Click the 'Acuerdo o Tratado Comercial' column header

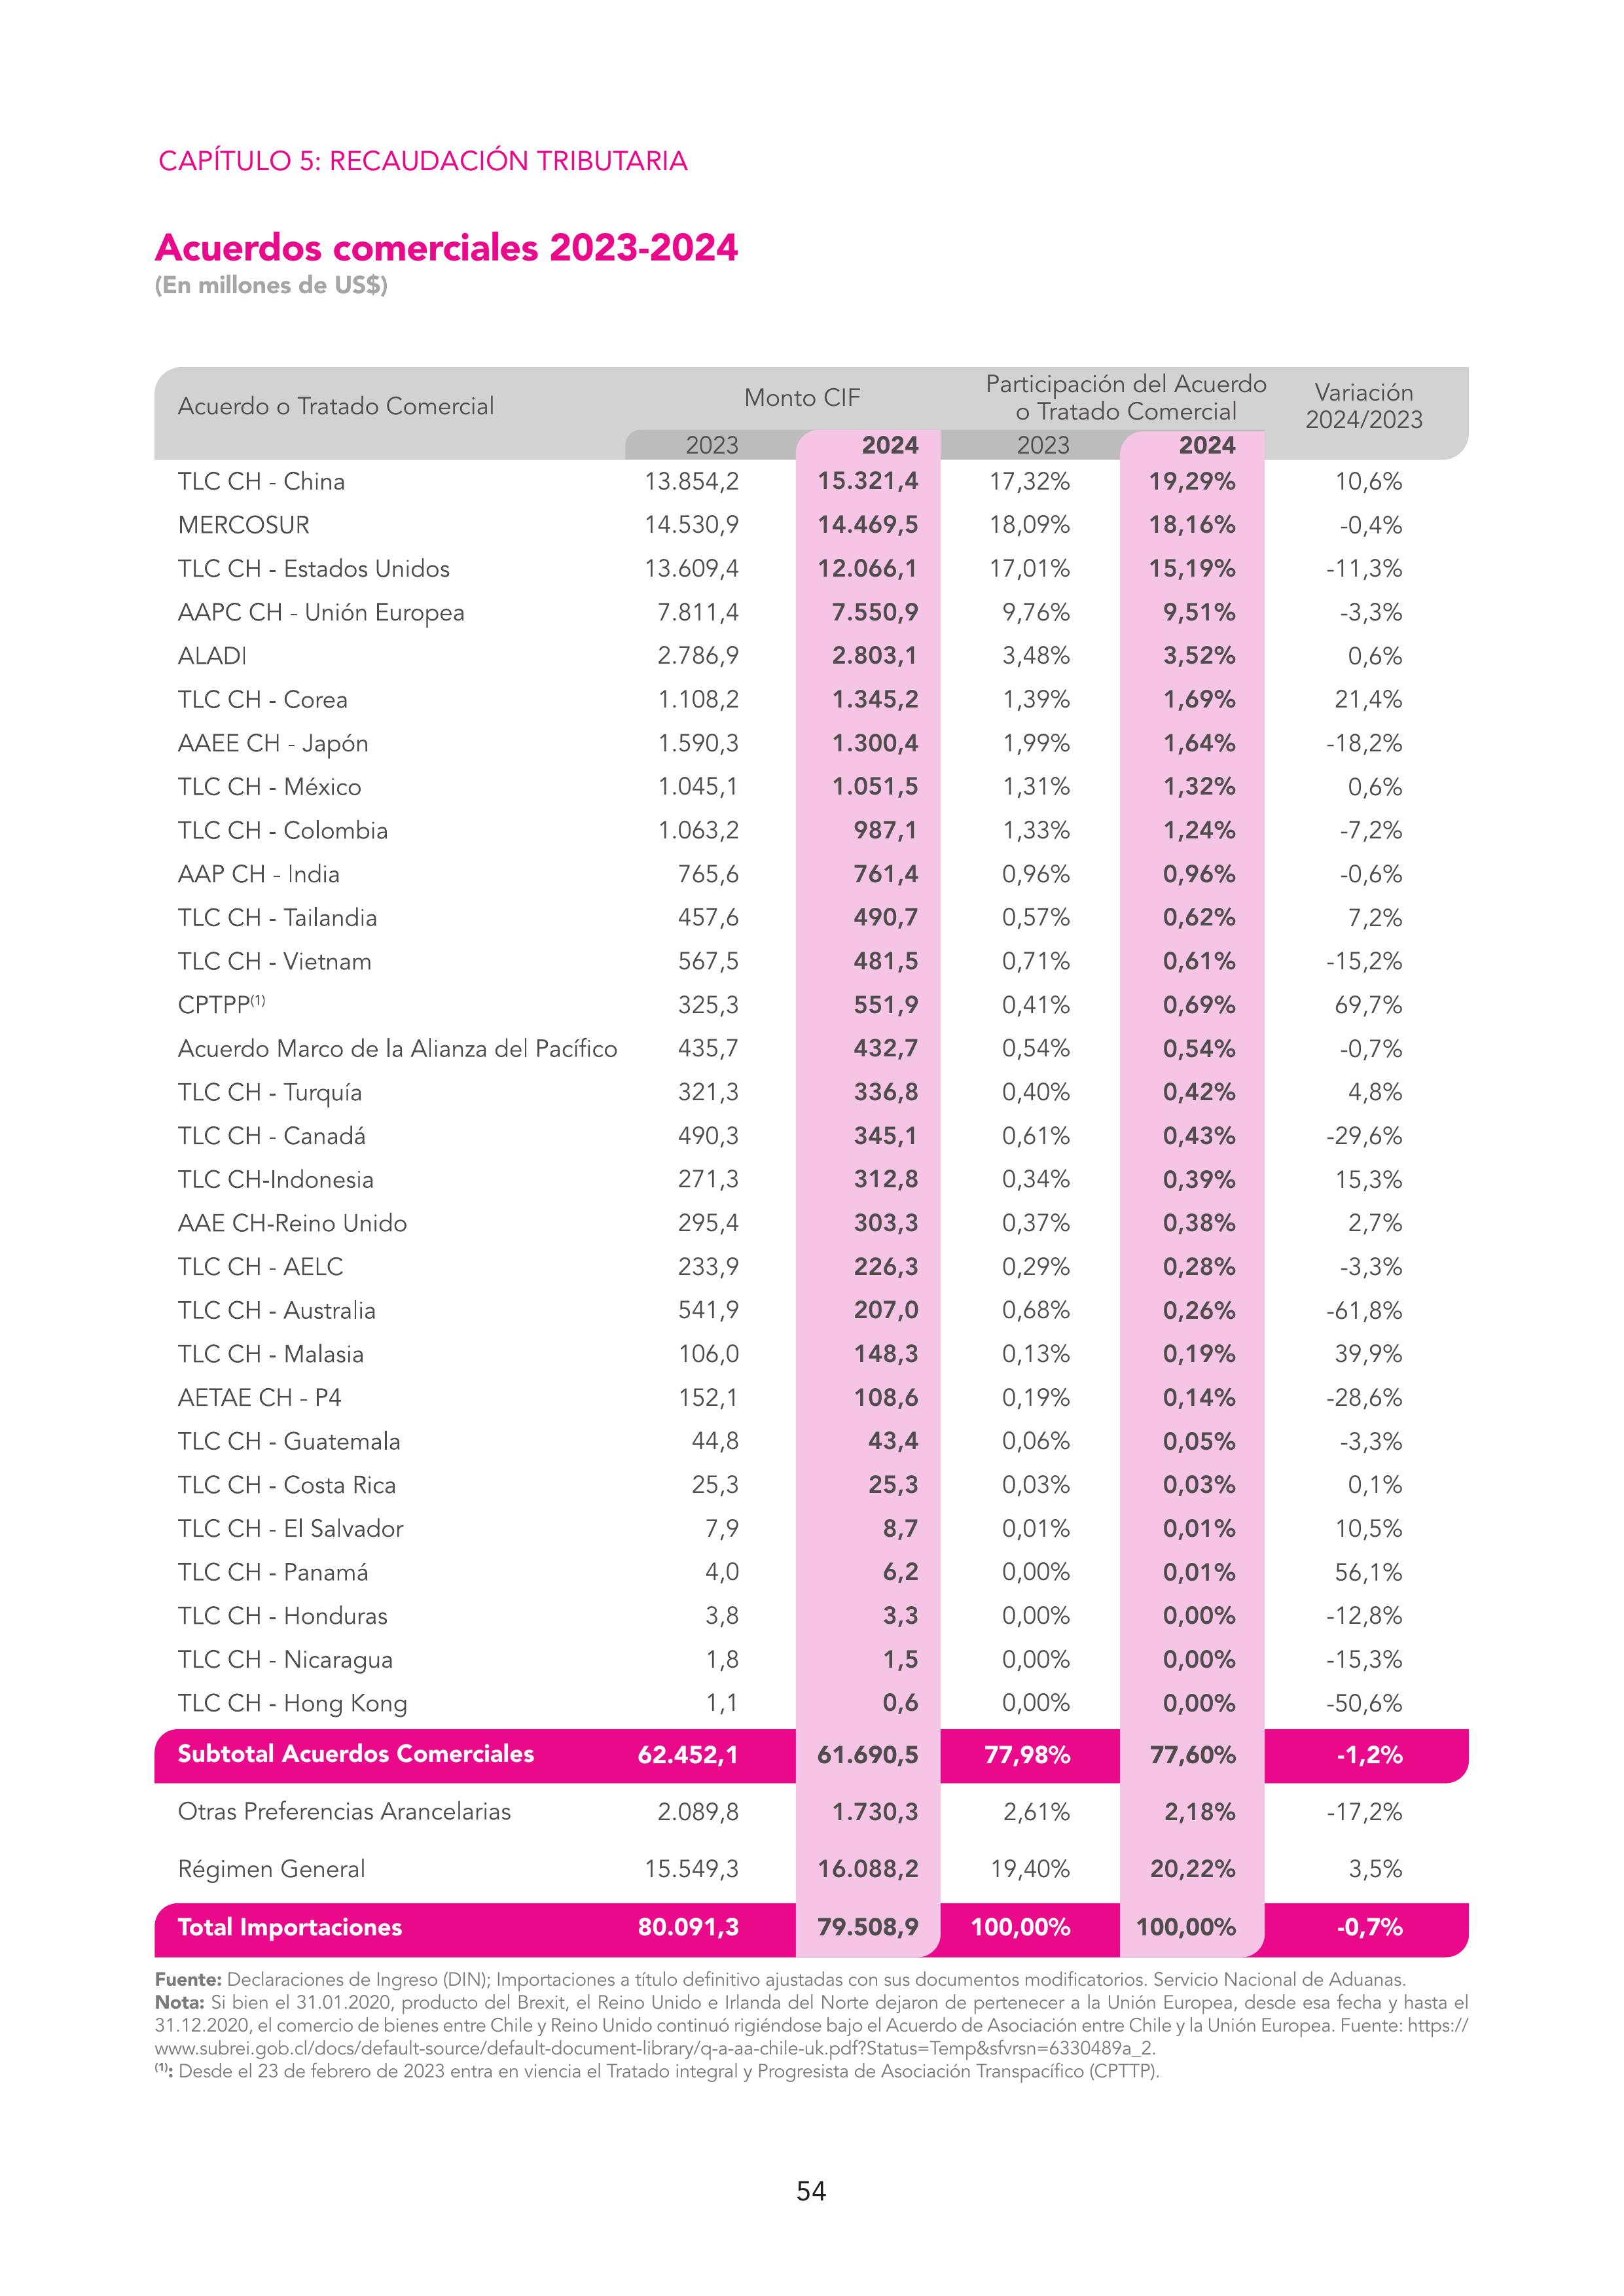[336, 406]
